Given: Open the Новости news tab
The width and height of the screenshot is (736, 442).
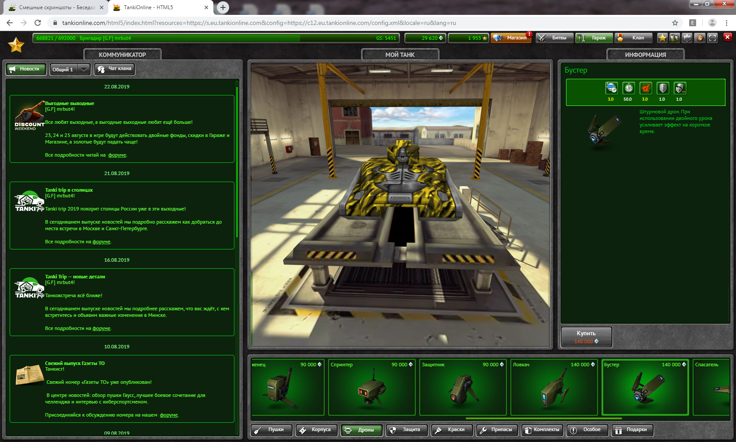Looking at the screenshot, I should (26, 69).
